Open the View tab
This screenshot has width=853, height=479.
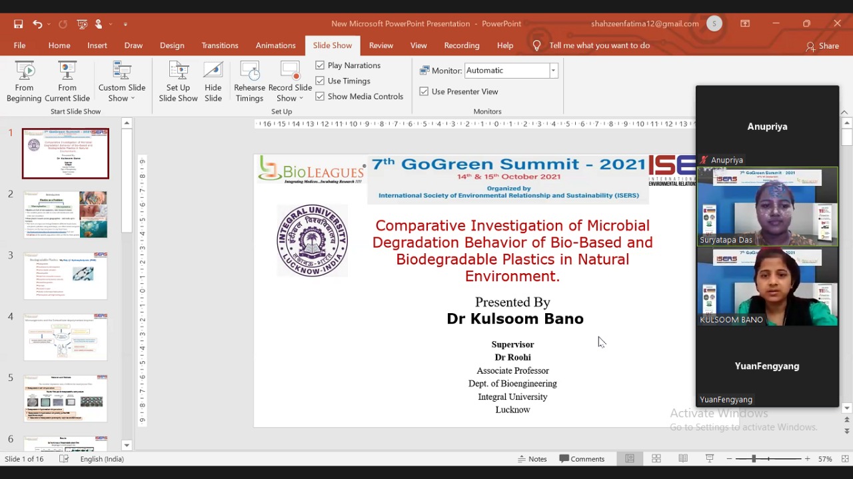pyautogui.click(x=419, y=45)
